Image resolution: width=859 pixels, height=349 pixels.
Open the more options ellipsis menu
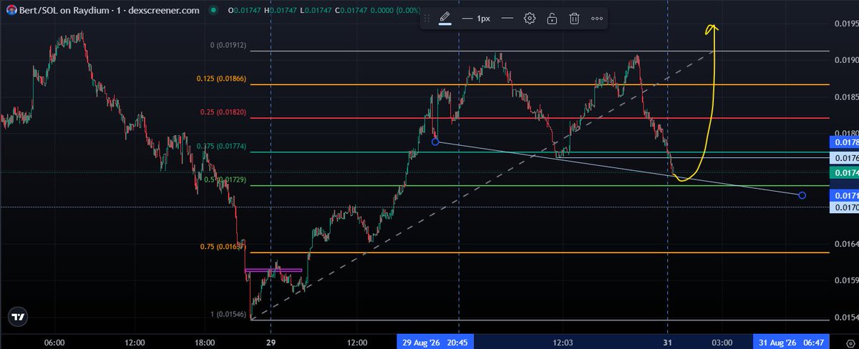[x=596, y=19]
